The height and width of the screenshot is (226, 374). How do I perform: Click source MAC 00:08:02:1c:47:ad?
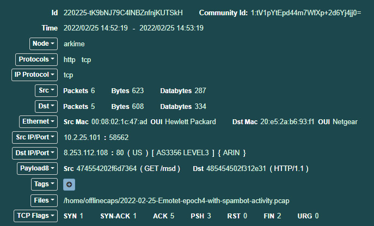pos(119,121)
